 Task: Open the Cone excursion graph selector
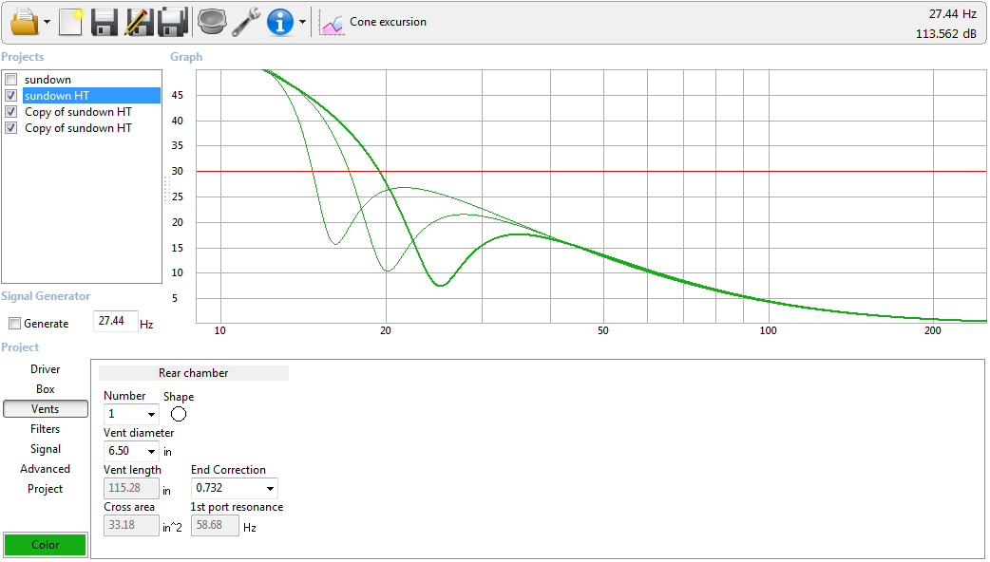(x=388, y=22)
